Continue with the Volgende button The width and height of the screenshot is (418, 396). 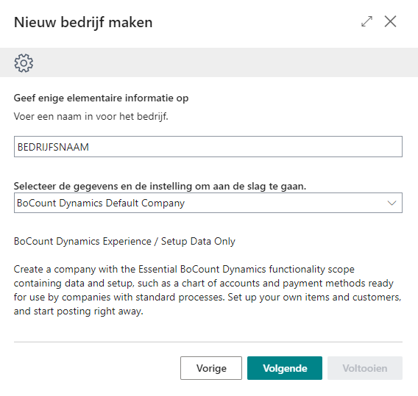[285, 368]
